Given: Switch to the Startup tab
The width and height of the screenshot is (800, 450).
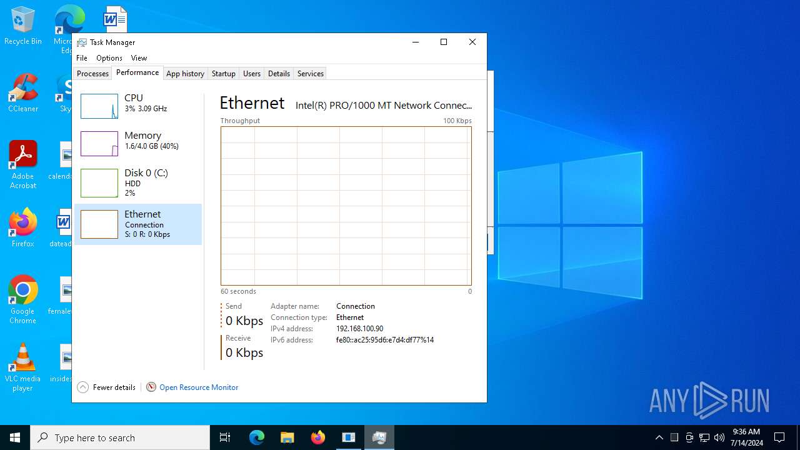Looking at the screenshot, I should tap(223, 74).
